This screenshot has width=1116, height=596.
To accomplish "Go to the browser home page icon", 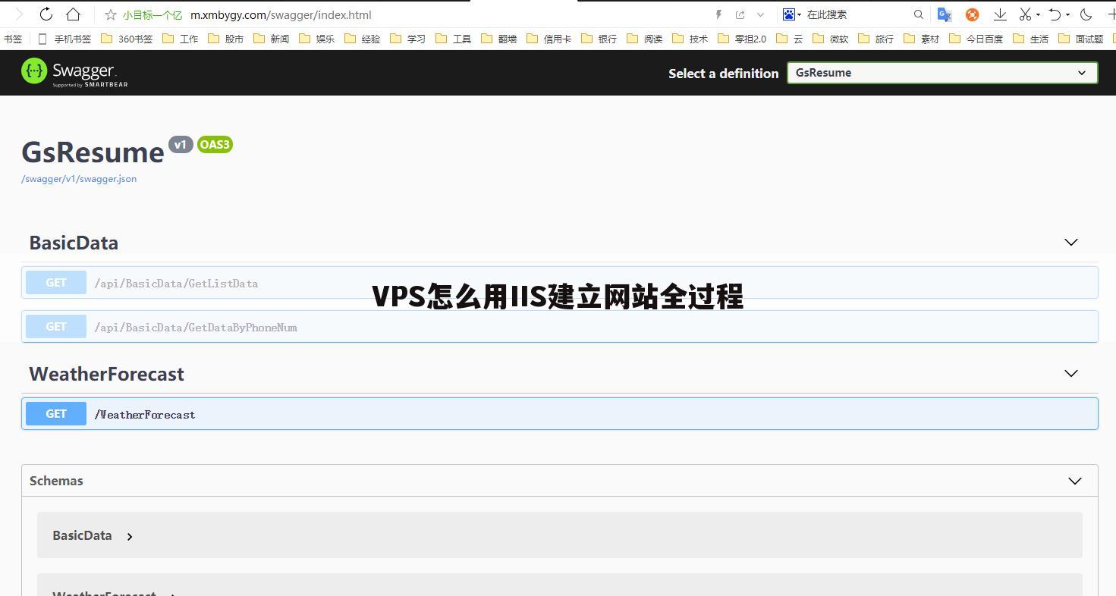I will point(74,14).
